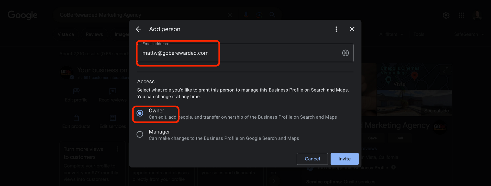Viewport: 491px width, 186px height.
Task: Open the Google account avatar
Action: 477,15
